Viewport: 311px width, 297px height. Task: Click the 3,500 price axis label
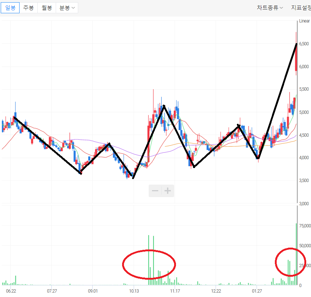point(304,181)
